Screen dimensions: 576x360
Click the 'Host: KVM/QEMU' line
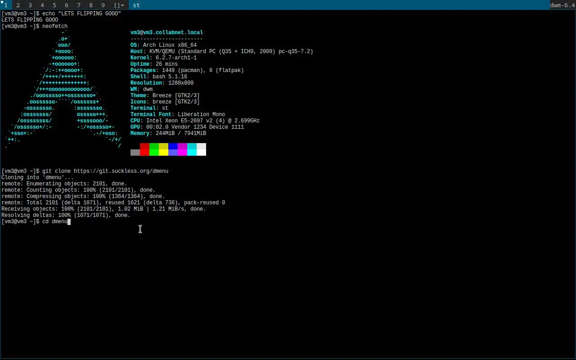[x=222, y=51]
